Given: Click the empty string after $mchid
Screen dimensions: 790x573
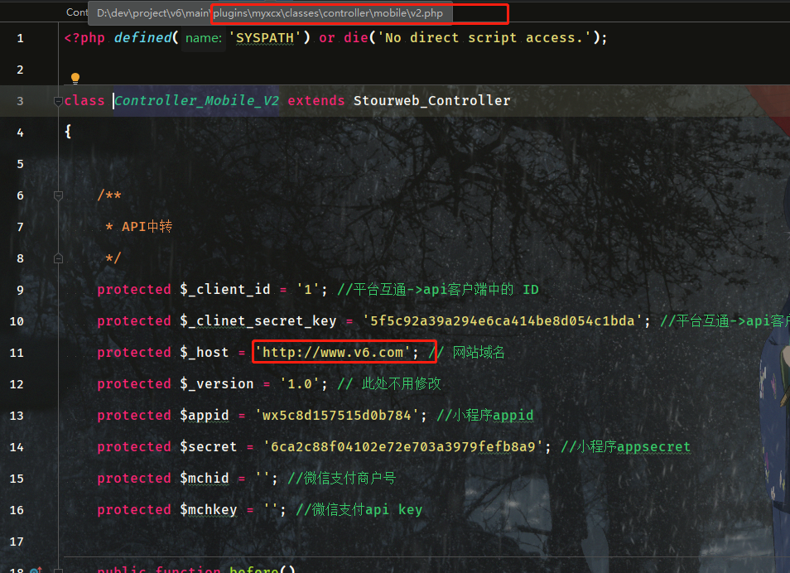Looking at the screenshot, I should click(266, 479).
